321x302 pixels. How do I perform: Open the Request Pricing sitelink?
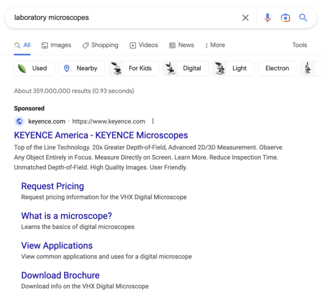tap(53, 186)
